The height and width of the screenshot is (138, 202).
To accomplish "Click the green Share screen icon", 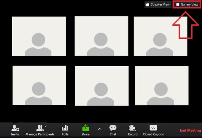I will pos(86,128).
